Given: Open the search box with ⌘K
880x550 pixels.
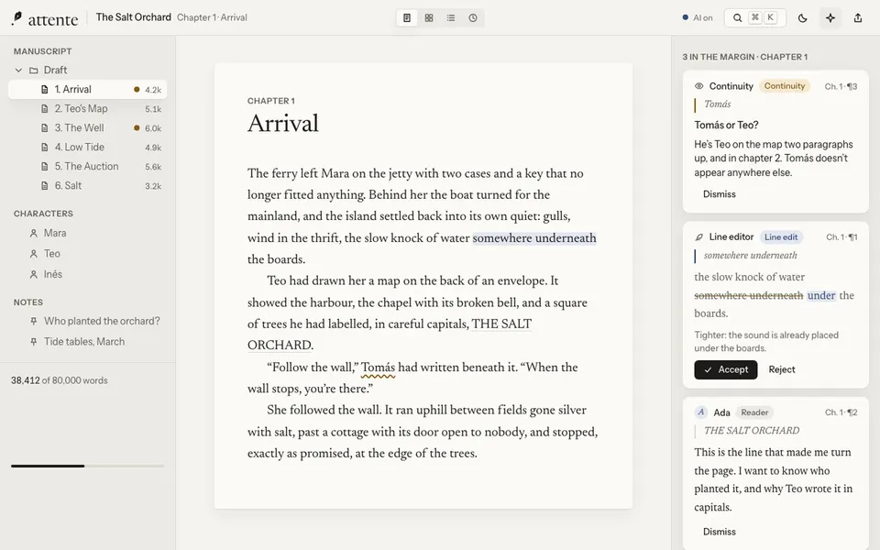Looking at the screenshot, I should [x=754, y=18].
